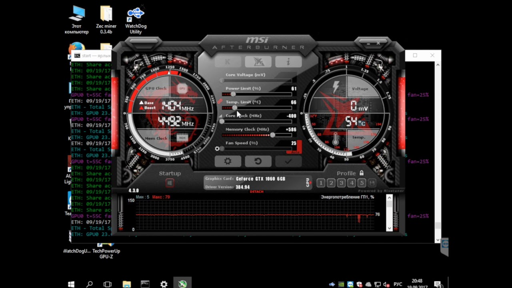Open the information i button
This screenshot has height=288, width=512.
pyautogui.click(x=288, y=62)
